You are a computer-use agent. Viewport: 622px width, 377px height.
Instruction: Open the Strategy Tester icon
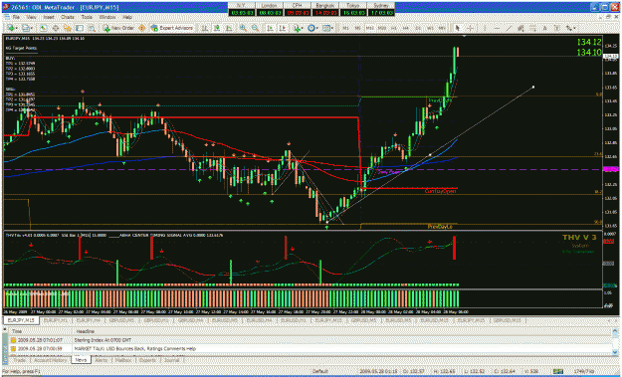point(92,28)
